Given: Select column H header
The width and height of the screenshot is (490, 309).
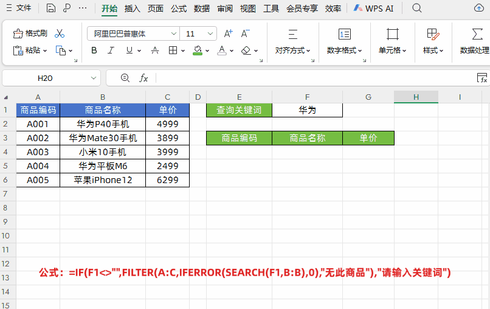Looking at the screenshot, I should click(416, 97).
